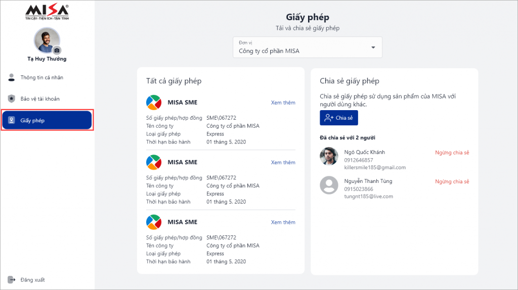Stop sharing with Nguyễn Thanh Tùng
This screenshot has height=290, width=518.
tap(452, 181)
